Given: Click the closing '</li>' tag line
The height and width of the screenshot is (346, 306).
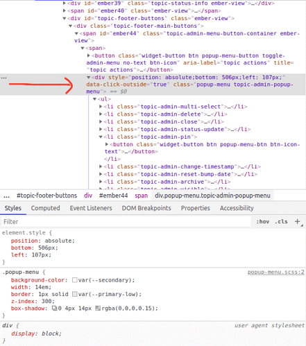Looking at the screenshot, I should coord(112,159).
